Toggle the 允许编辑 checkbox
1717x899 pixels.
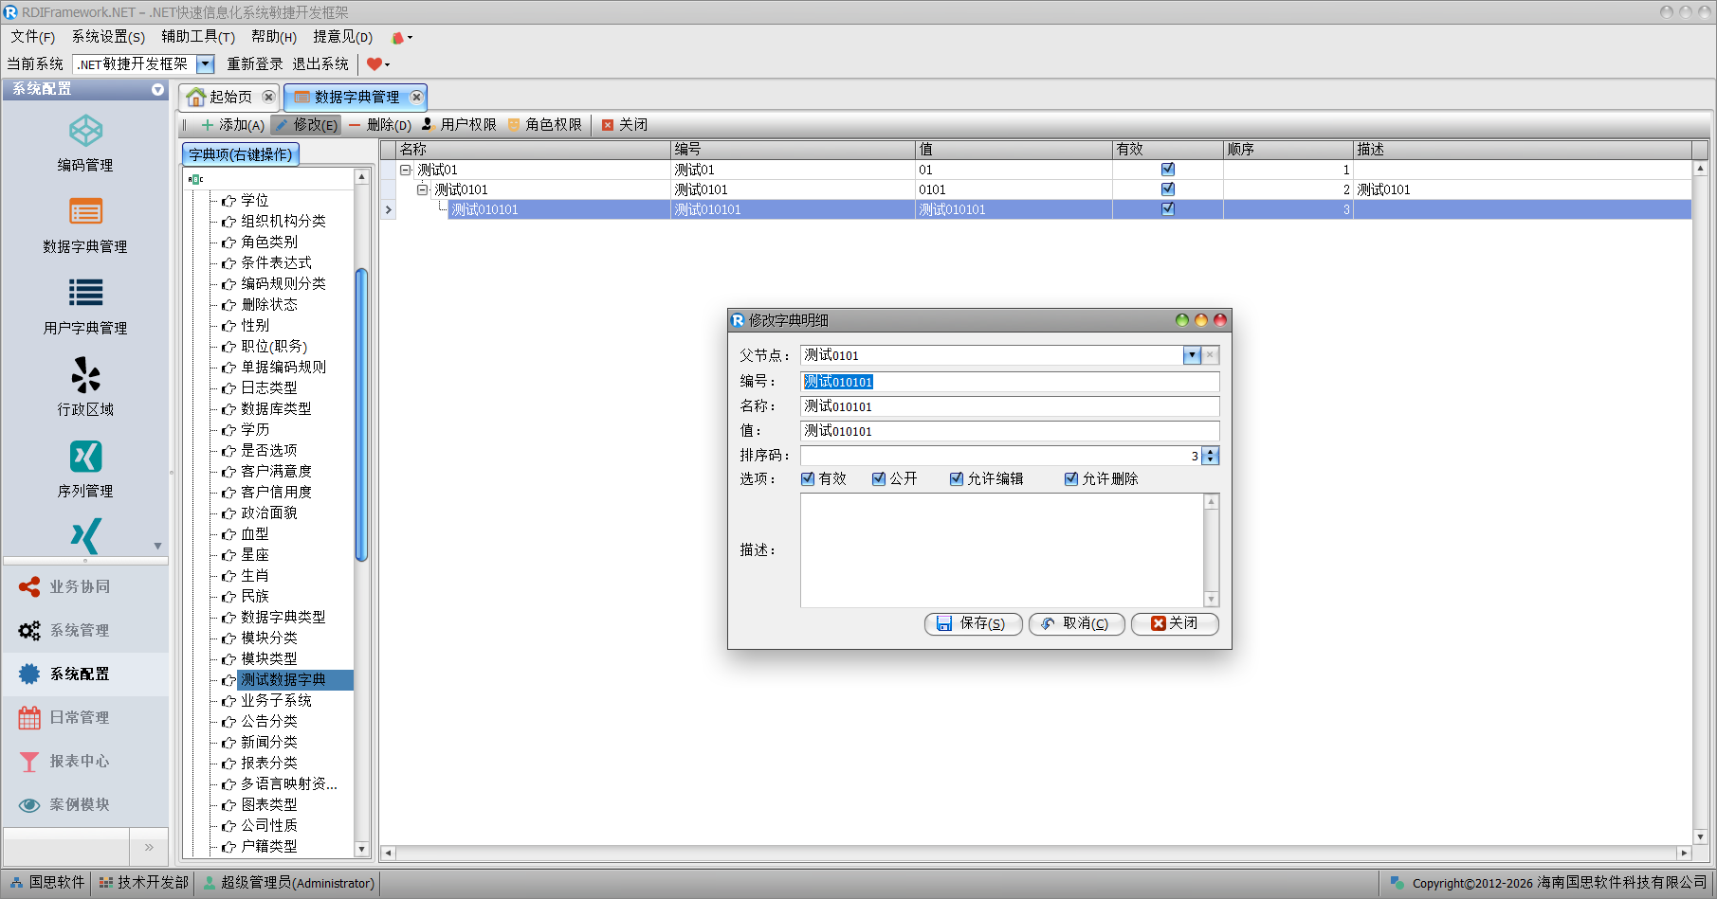point(957,479)
